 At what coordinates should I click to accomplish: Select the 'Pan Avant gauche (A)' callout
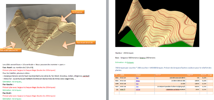pos(11,50)
